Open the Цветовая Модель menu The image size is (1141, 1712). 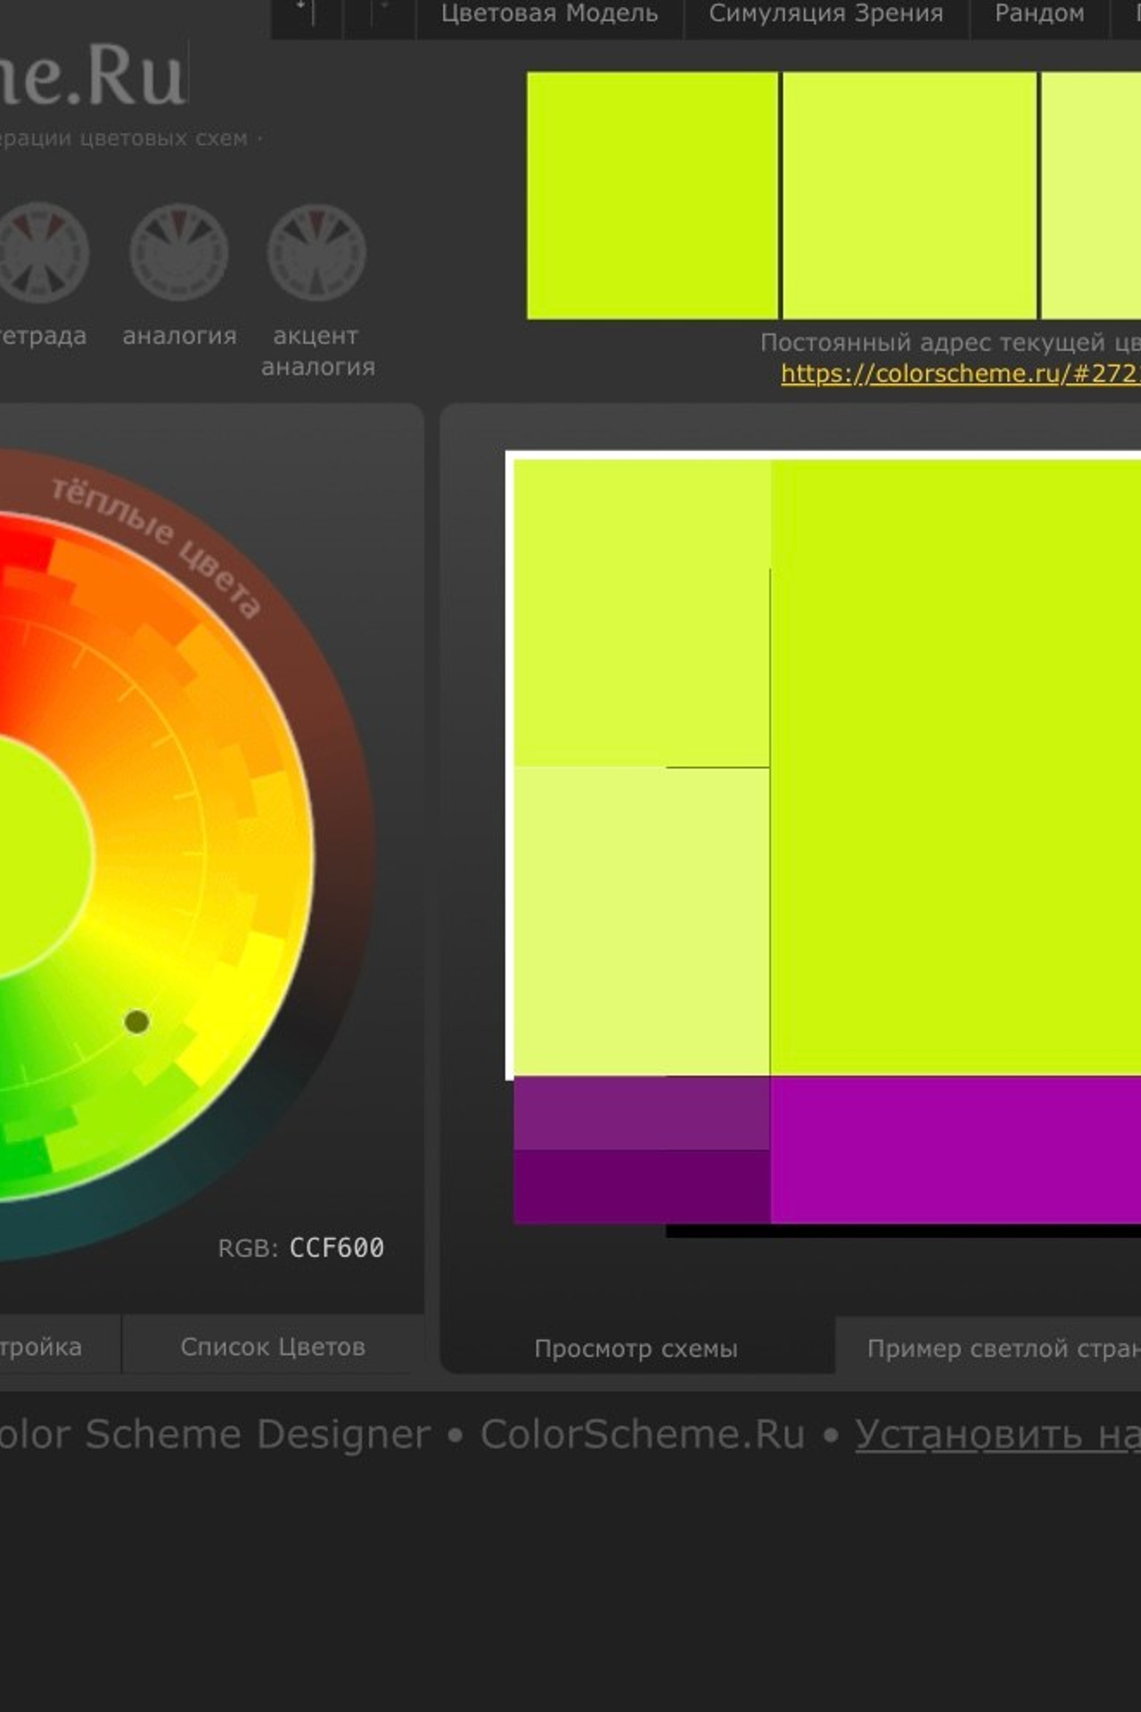pyautogui.click(x=549, y=14)
